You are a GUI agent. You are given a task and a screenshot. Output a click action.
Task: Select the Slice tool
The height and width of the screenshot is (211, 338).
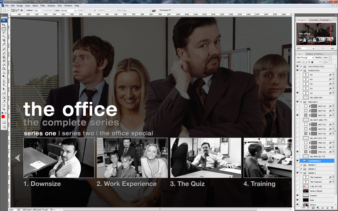(4, 44)
